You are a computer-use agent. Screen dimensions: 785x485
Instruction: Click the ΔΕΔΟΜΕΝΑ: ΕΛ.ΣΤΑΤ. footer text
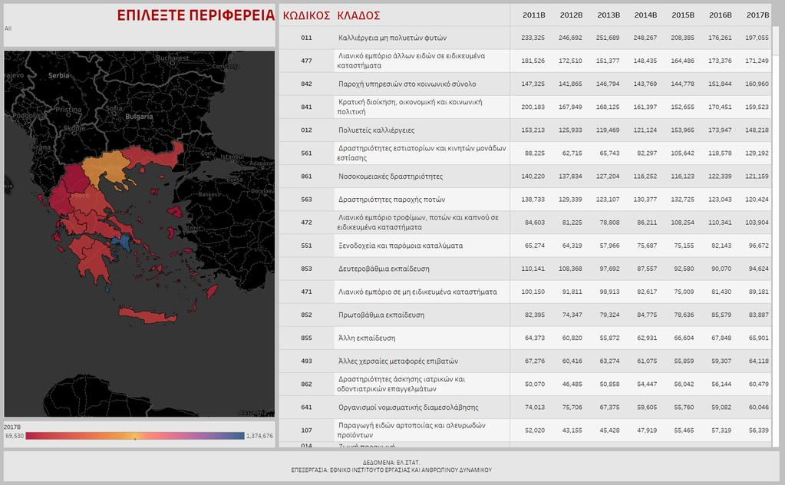click(x=391, y=463)
